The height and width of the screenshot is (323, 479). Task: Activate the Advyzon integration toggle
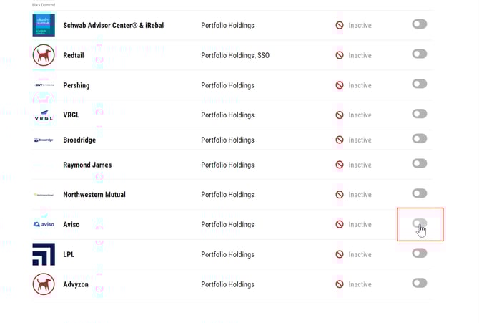click(x=420, y=283)
